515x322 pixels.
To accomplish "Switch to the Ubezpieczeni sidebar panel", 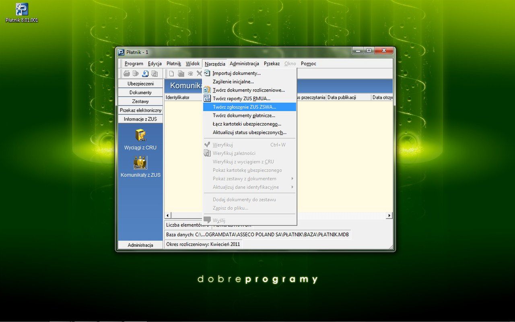I will pyautogui.click(x=140, y=84).
